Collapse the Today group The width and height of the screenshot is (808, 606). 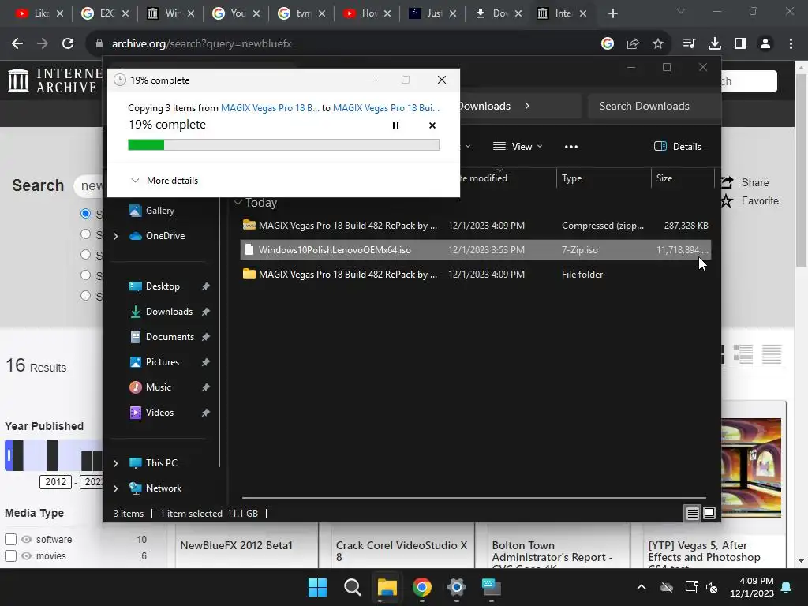point(238,203)
